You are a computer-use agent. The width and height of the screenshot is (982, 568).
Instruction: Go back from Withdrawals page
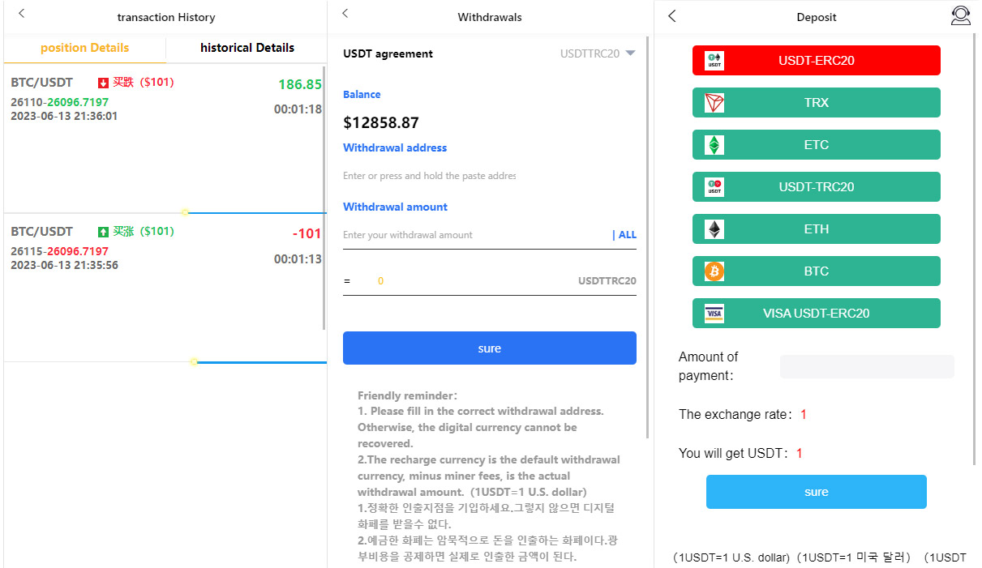(345, 14)
